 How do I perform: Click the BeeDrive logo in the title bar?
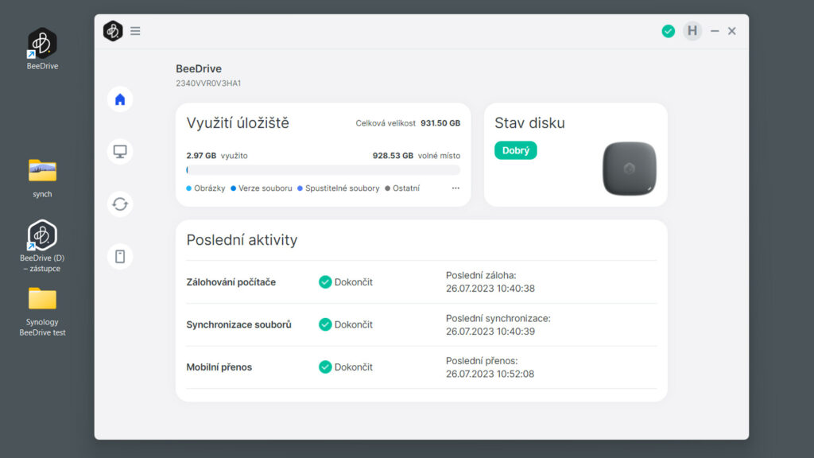[x=113, y=31]
